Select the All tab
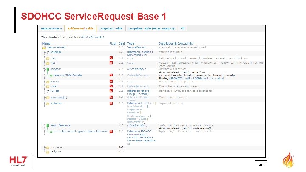Screen dimensions: 306x172 [182, 28]
